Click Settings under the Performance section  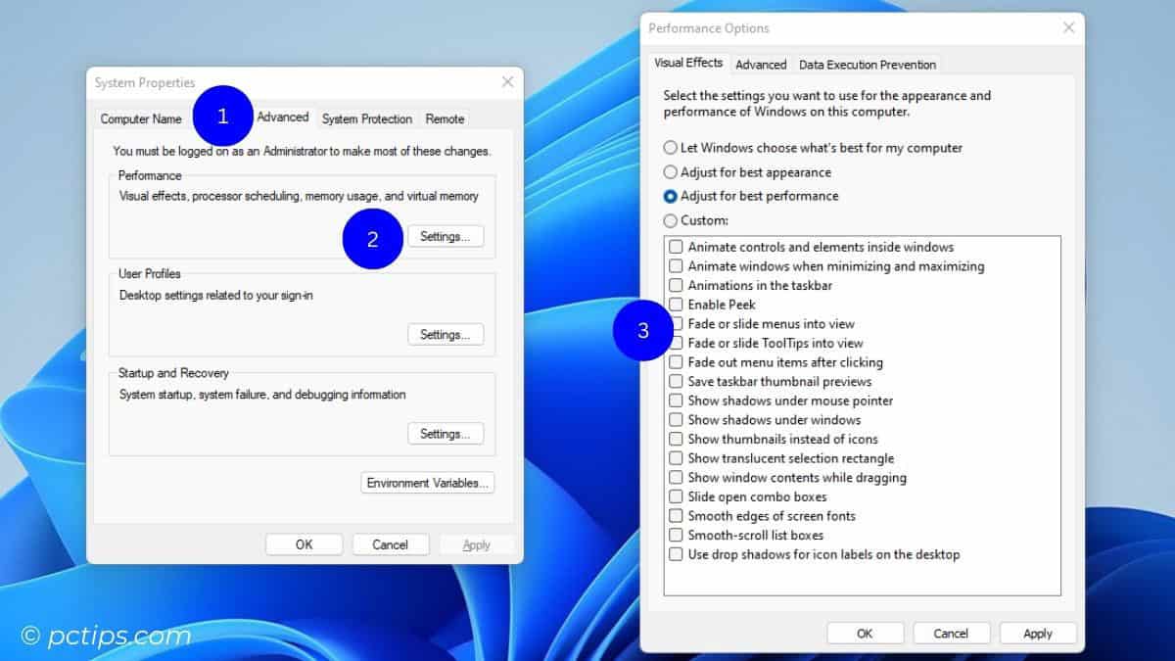tap(446, 235)
